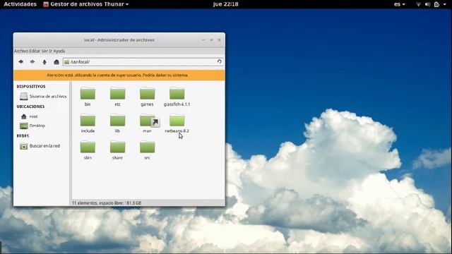This screenshot has height=254, width=452.
Task: Click the Buscar en la red icon
Action: (23, 146)
